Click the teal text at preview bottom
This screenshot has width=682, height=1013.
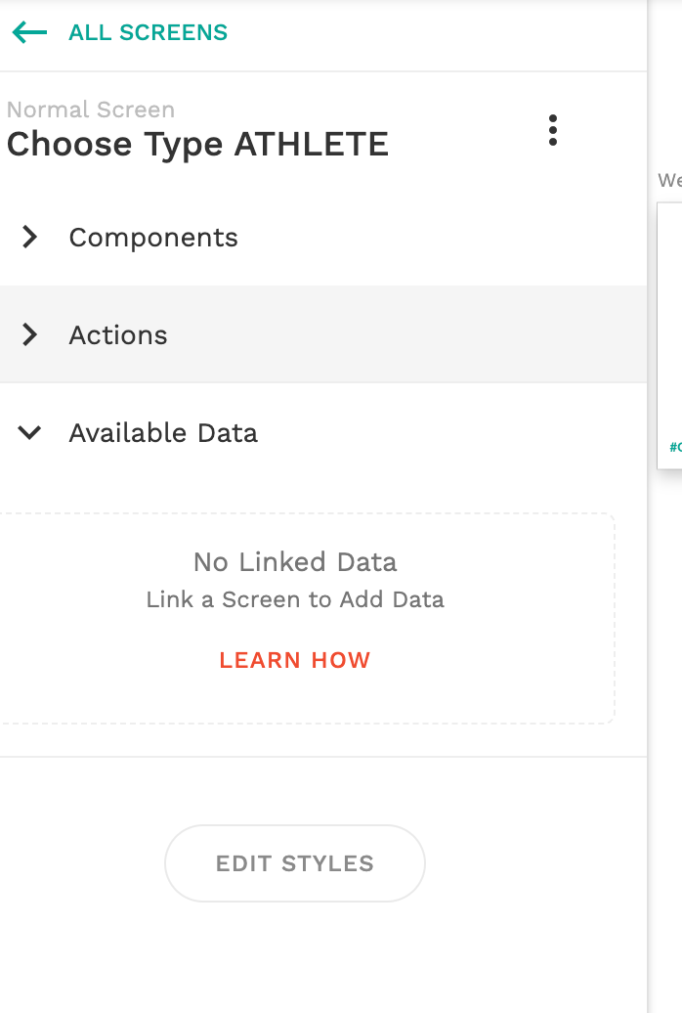click(x=675, y=447)
